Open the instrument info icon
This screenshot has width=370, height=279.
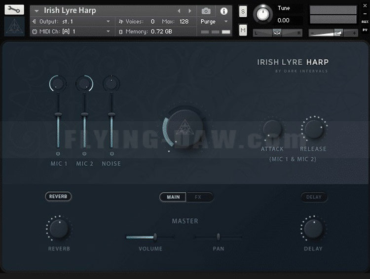coord(223,11)
